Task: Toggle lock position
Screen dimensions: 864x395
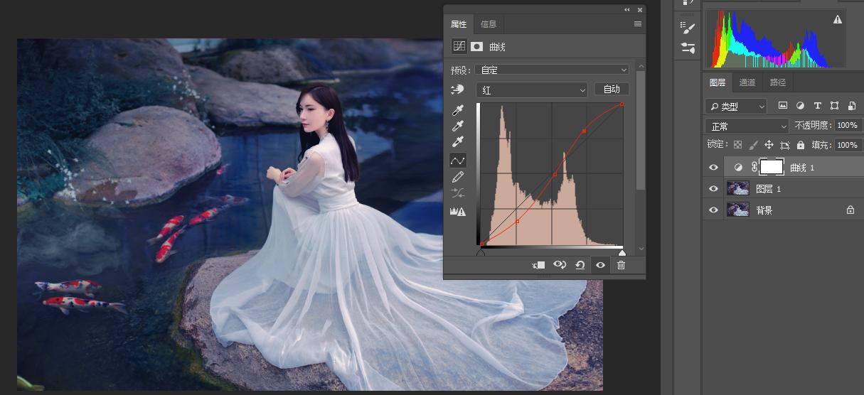Action: (769, 145)
